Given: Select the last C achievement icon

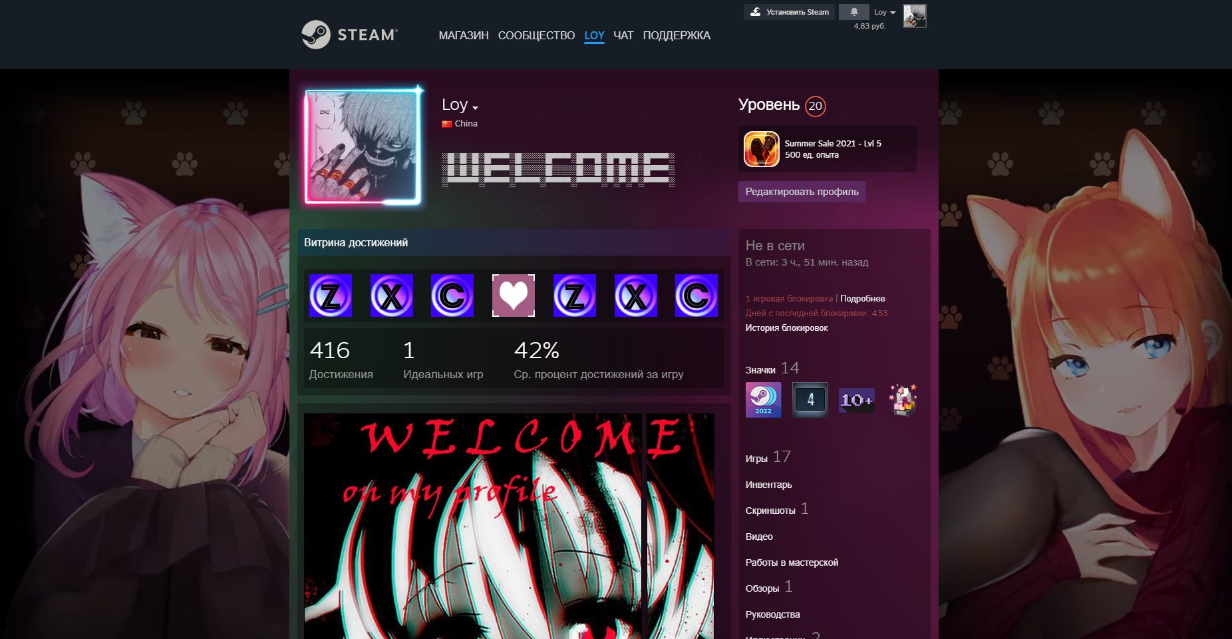Looking at the screenshot, I should tap(696, 296).
